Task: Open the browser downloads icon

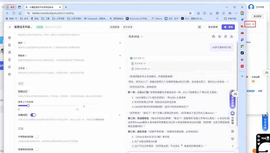Action: pyautogui.click(x=211, y=13)
